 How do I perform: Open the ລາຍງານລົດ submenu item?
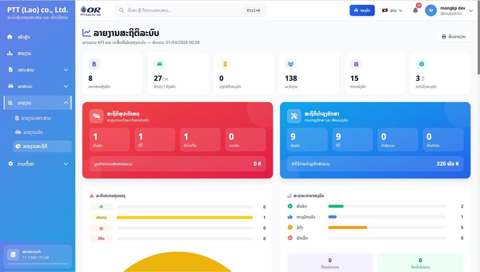(42, 132)
